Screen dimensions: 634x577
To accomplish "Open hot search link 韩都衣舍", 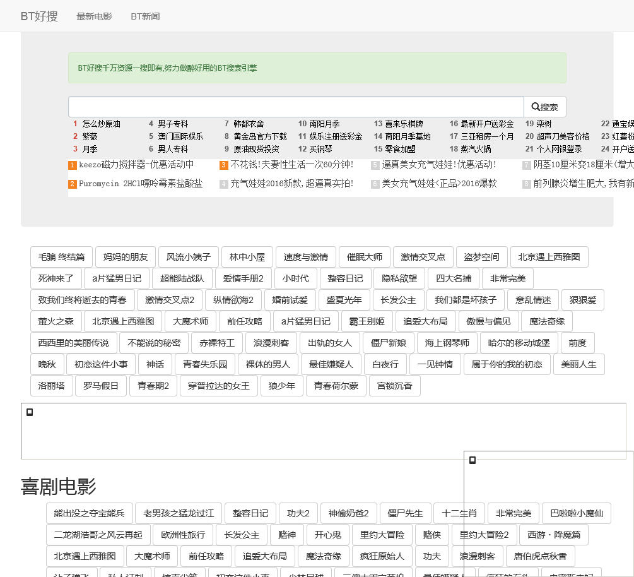I will point(249,124).
